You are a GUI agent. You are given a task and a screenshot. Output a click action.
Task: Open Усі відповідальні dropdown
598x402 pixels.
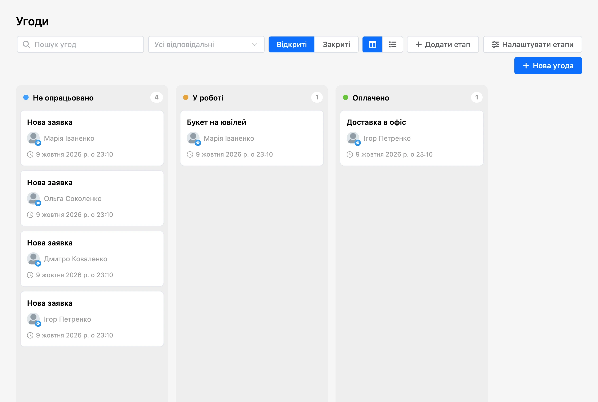[206, 44]
